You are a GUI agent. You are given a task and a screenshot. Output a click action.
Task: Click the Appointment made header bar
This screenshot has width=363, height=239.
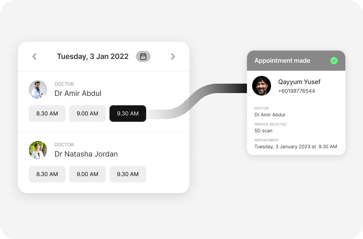point(296,61)
